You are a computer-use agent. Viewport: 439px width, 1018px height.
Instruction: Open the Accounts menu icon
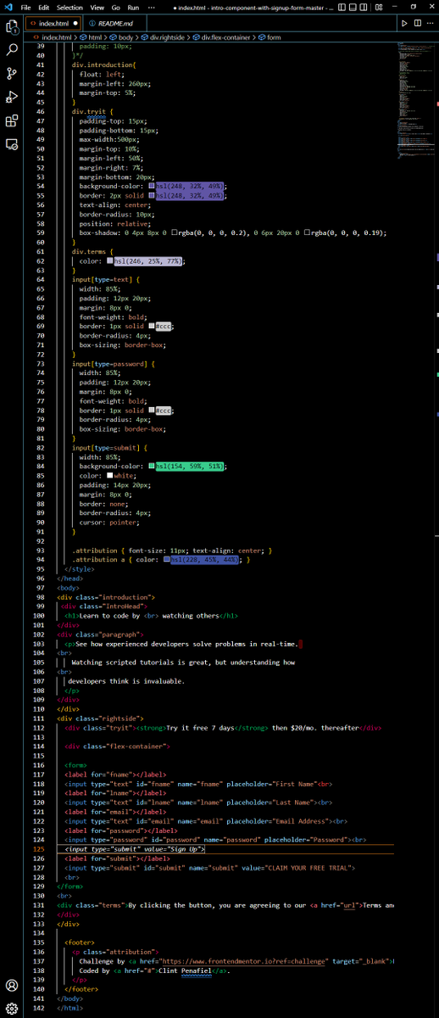[12, 986]
